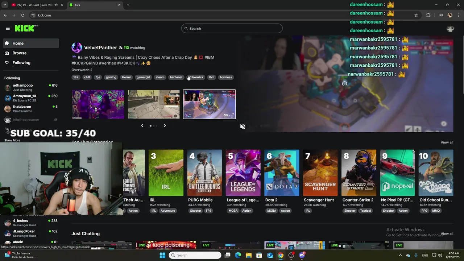The height and width of the screenshot is (261, 464).
Task: Click the KICK logo
Action: pos(26,28)
